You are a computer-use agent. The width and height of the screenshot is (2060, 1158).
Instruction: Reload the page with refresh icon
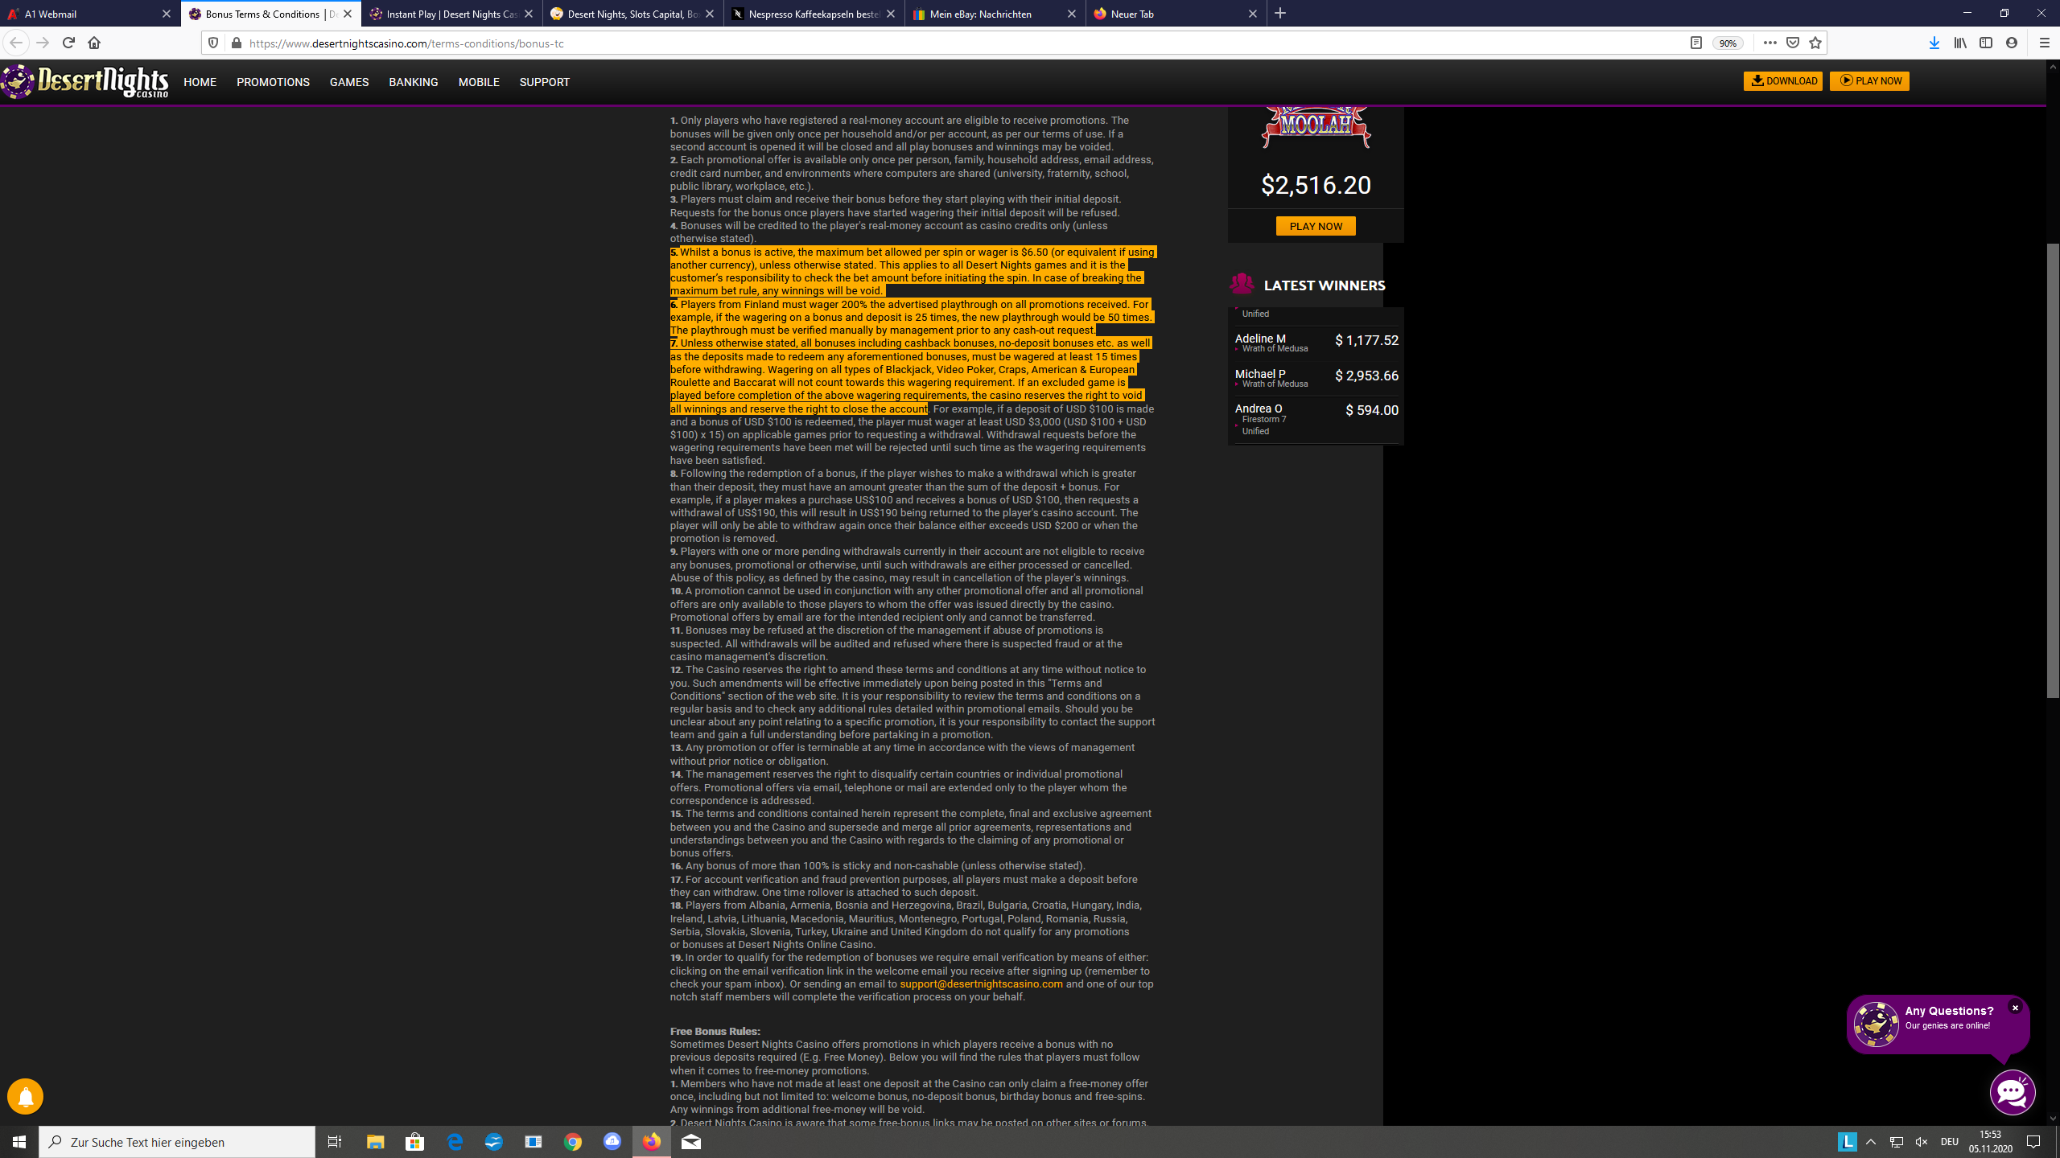pyautogui.click(x=68, y=43)
